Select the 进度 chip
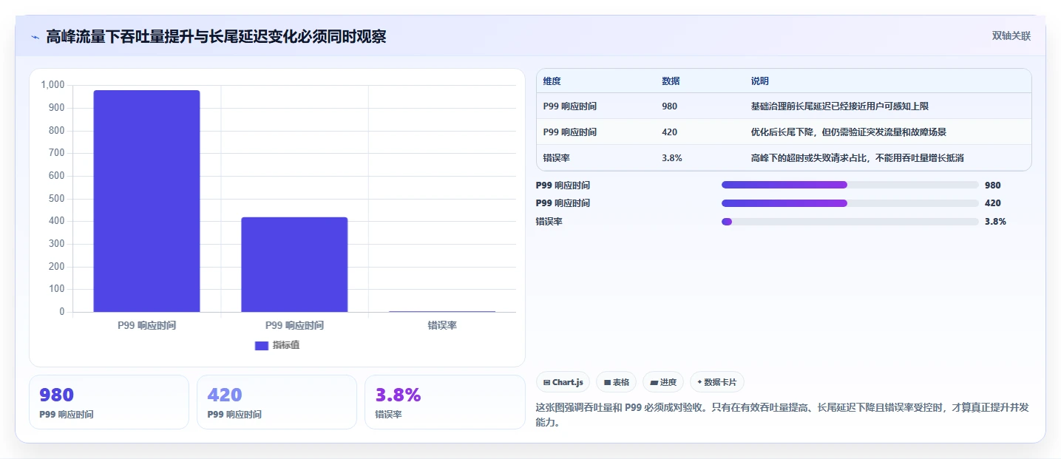This screenshot has height=459, width=1061. click(663, 382)
